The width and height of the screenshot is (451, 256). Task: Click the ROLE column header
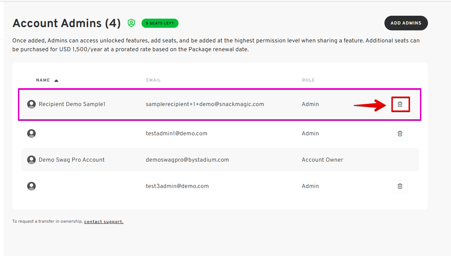pos(308,80)
